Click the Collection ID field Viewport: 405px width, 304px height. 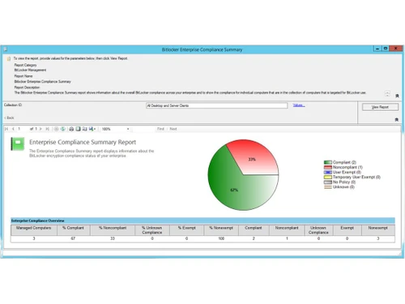216,105
